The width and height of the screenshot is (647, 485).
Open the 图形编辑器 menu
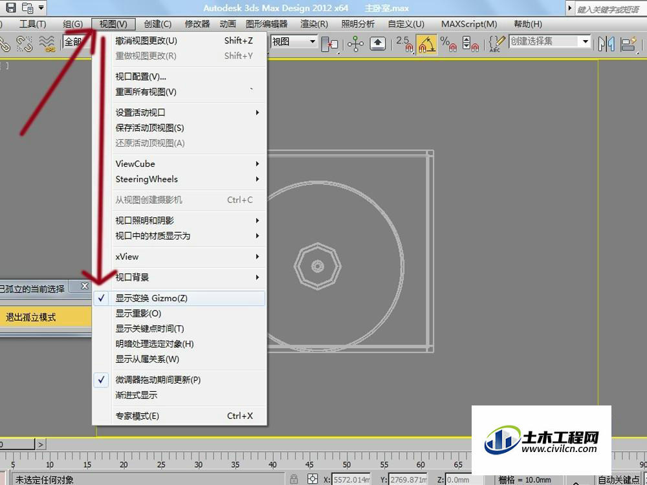coord(267,25)
